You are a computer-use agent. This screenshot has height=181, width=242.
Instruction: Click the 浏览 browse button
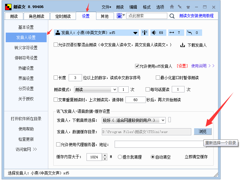click(202, 131)
